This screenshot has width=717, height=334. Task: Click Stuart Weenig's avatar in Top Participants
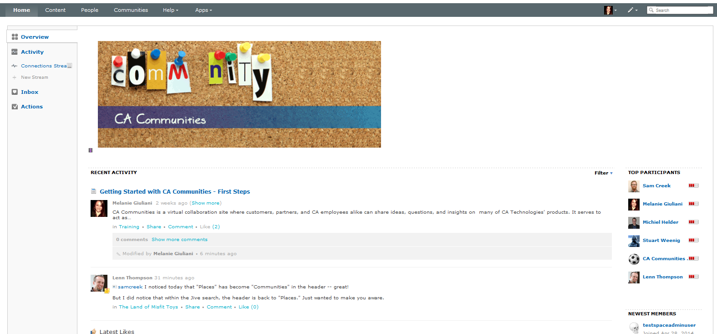(634, 241)
